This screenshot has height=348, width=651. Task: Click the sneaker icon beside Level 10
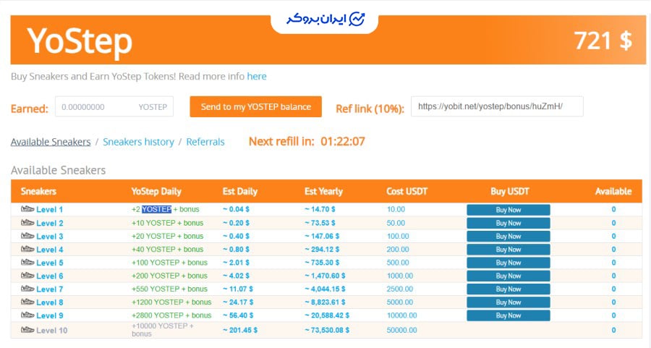pos(27,330)
